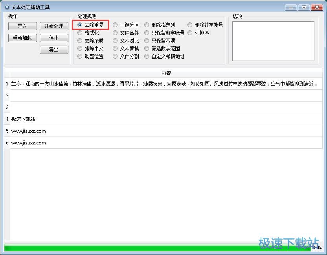
Task: Minimize the 文本处理辅助工具 window
Action: (x=291, y=7)
